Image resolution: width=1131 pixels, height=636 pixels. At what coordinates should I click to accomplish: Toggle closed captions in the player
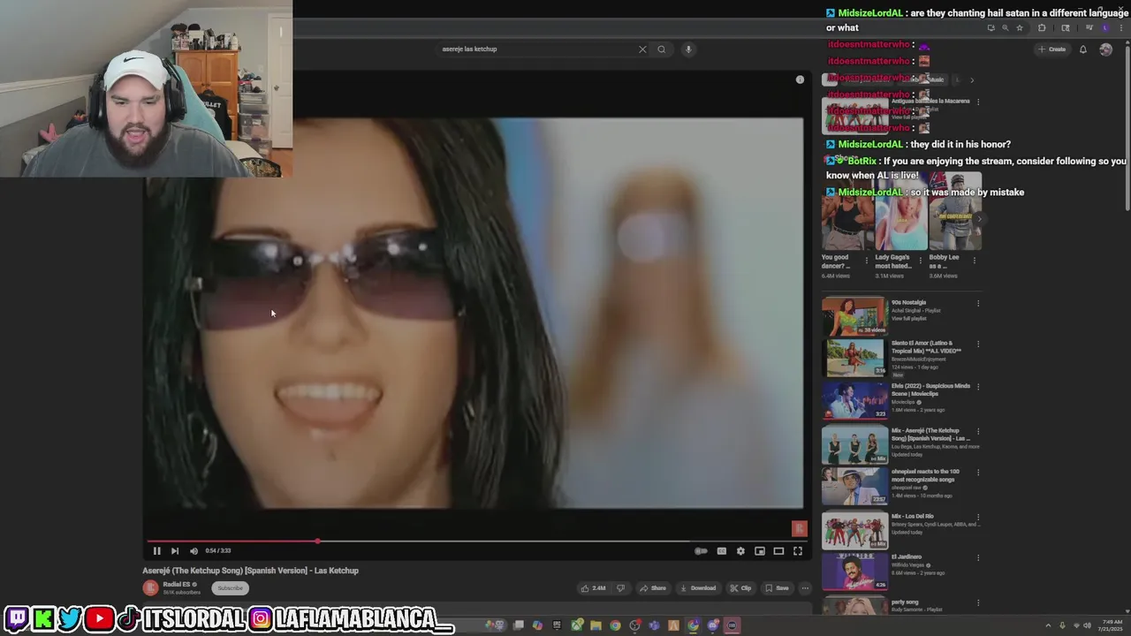tap(721, 551)
